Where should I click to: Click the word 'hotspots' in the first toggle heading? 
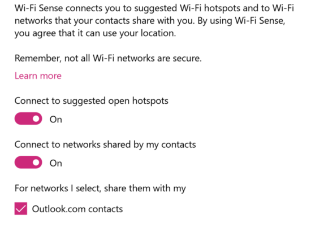[150, 101]
